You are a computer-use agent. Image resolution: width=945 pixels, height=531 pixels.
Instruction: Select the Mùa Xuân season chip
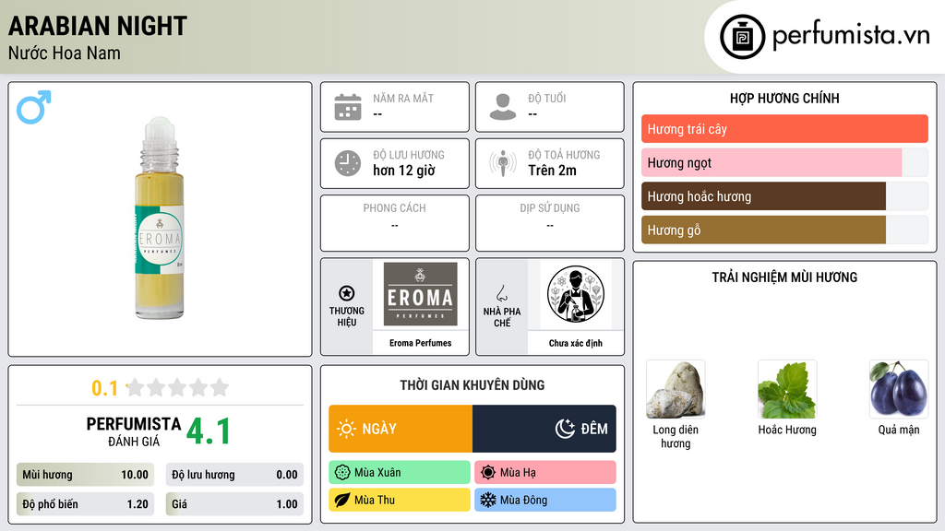(400, 473)
